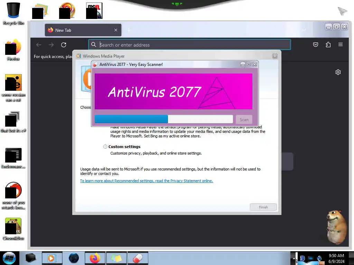Screen dimensions: 354x265
Task: Open the Privacy Statement online link
Action: tap(147, 181)
